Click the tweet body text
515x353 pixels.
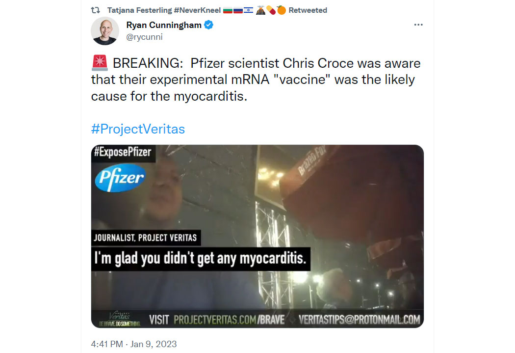coord(256,80)
